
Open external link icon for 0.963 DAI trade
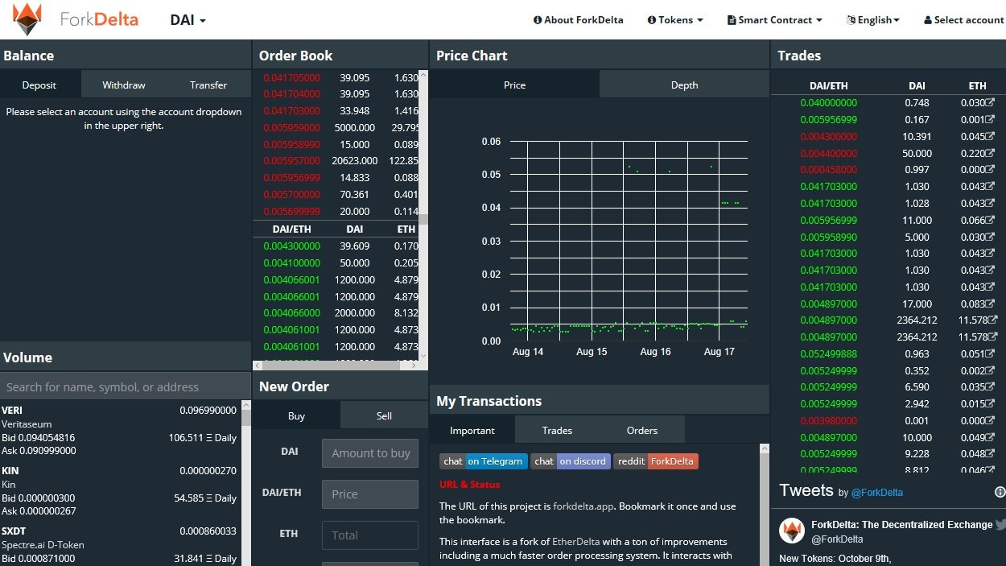pyautogui.click(x=991, y=354)
